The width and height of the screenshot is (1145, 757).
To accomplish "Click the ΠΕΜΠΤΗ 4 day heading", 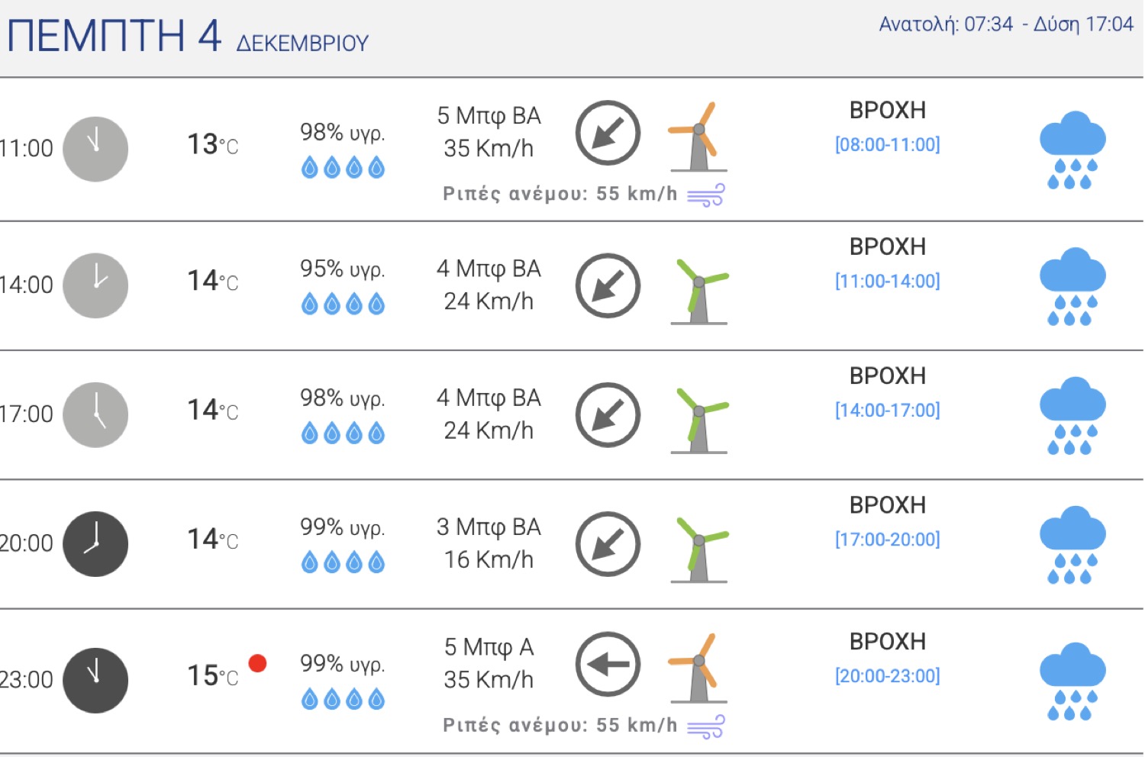I will click(x=114, y=36).
